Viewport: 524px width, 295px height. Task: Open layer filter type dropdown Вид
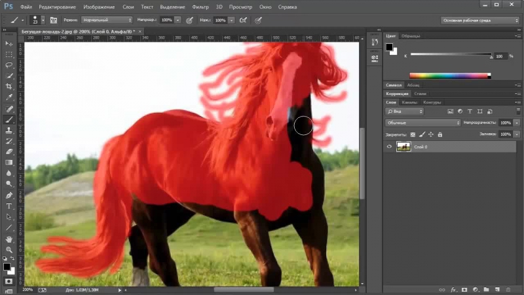coord(405,111)
